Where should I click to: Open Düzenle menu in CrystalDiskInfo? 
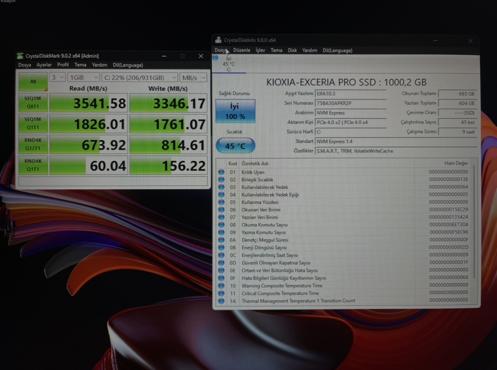tap(241, 51)
